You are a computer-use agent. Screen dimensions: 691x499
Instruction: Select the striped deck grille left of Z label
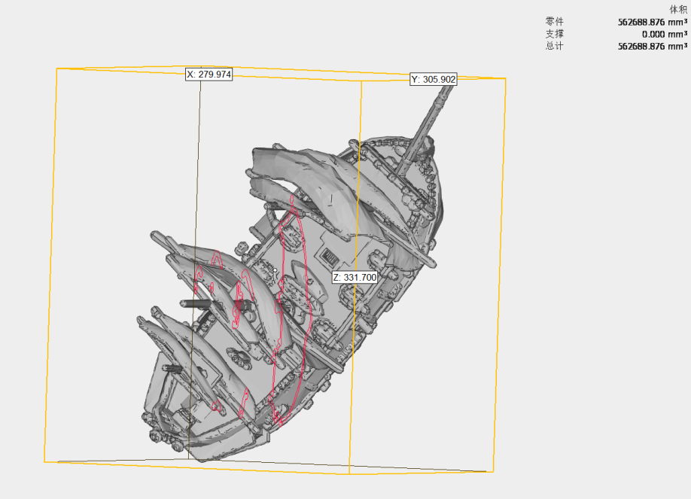[328, 258]
